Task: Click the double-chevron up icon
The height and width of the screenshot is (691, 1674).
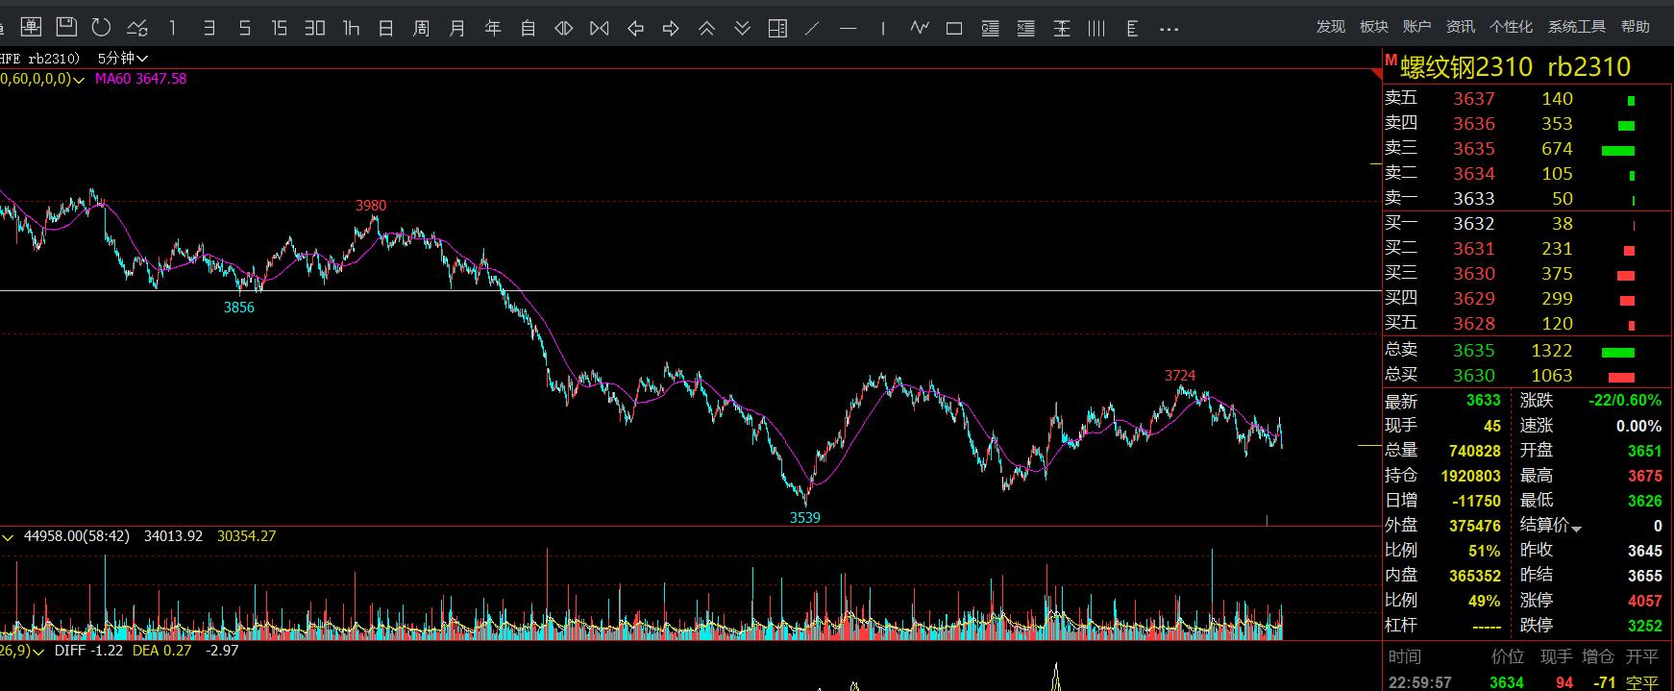Action: click(706, 29)
